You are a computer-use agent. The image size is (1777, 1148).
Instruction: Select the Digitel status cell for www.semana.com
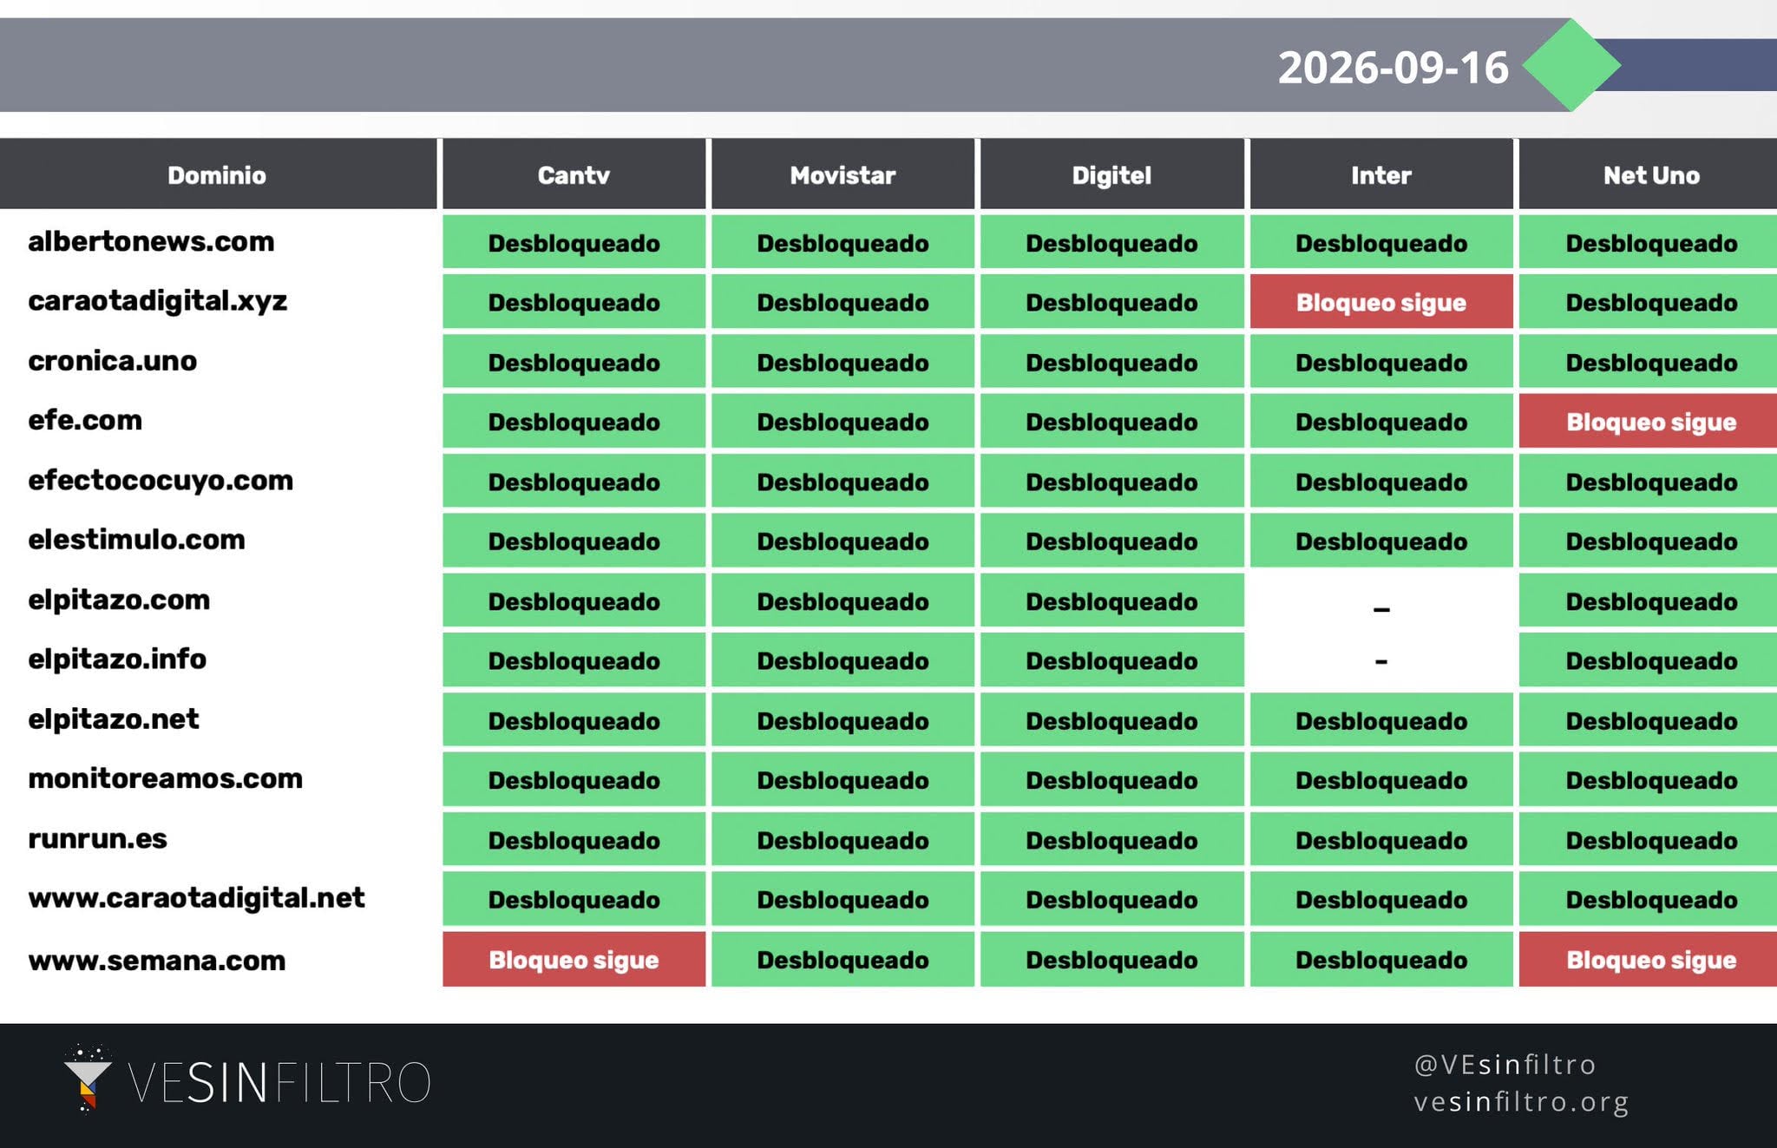1111,960
